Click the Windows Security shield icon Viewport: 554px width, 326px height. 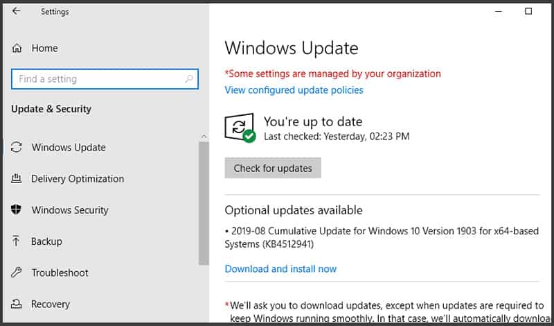coord(17,210)
